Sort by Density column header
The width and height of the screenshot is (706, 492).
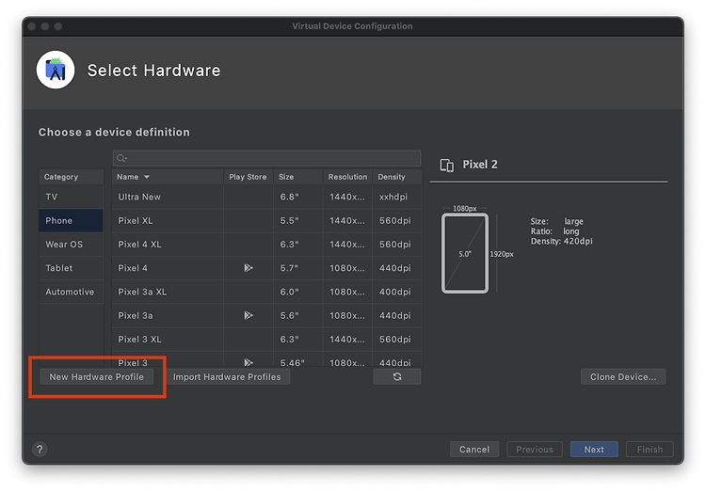(x=397, y=177)
